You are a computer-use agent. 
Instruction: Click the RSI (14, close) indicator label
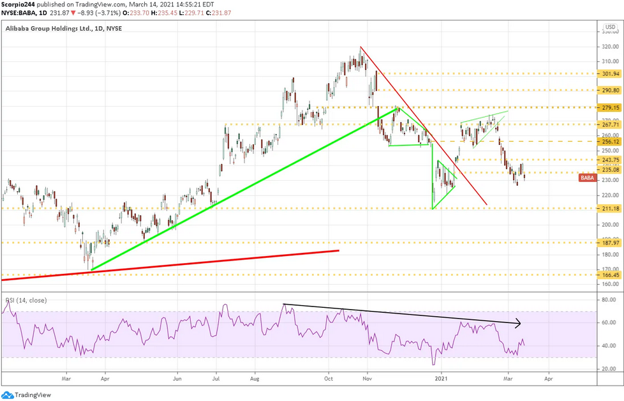tap(26, 300)
